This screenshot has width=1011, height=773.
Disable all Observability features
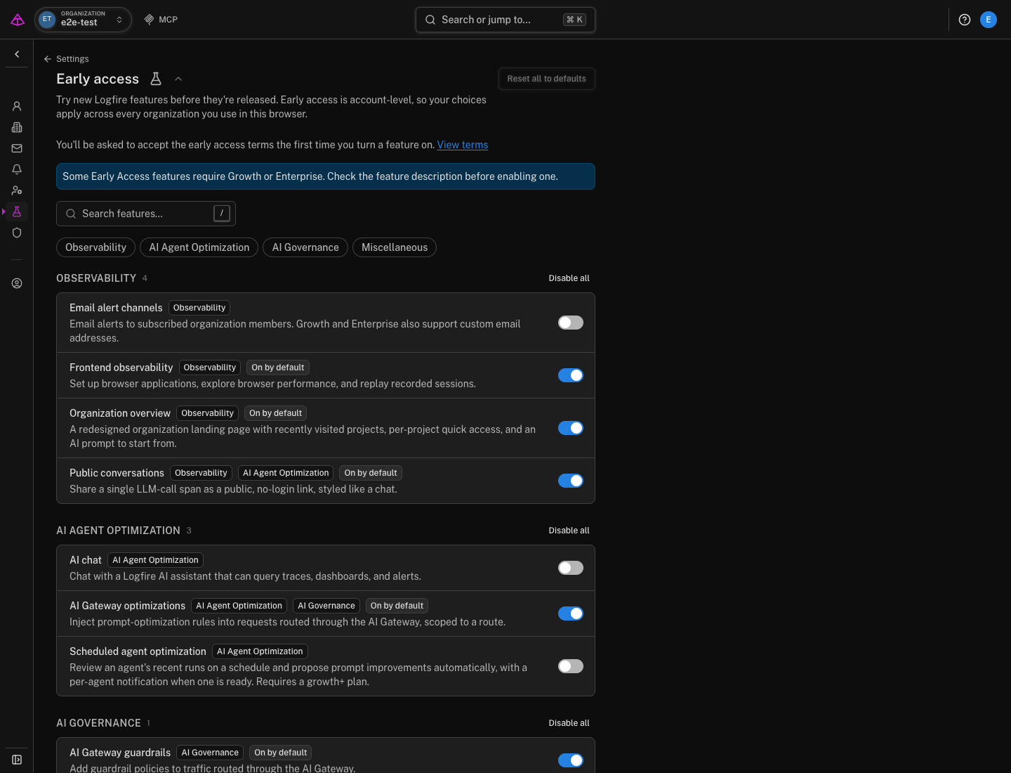(569, 278)
